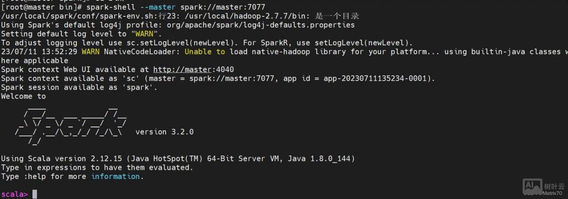
Task: Click the magenta scala> prompt
Action: pyautogui.click(x=15, y=194)
